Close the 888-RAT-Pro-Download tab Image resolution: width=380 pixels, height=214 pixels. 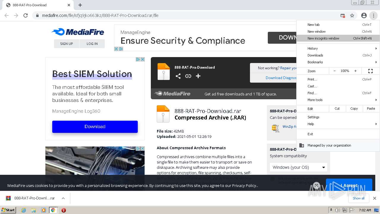point(69,5)
